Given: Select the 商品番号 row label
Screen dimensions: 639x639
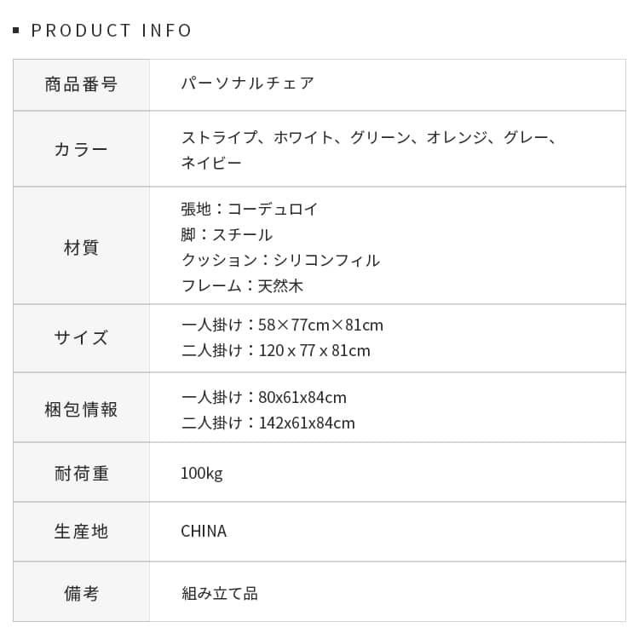Looking at the screenshot, I should pos(81,84).
